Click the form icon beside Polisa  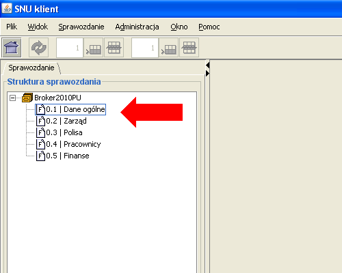click(40, 132)
